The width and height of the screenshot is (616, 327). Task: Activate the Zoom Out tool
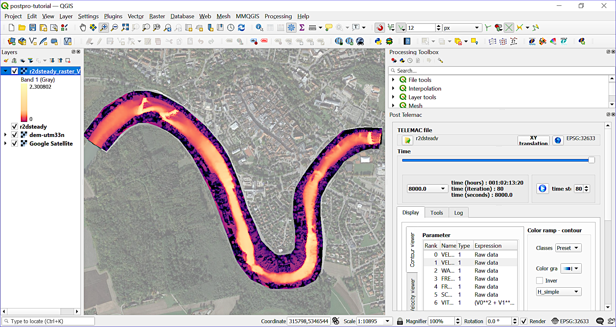tap(114, 28)
